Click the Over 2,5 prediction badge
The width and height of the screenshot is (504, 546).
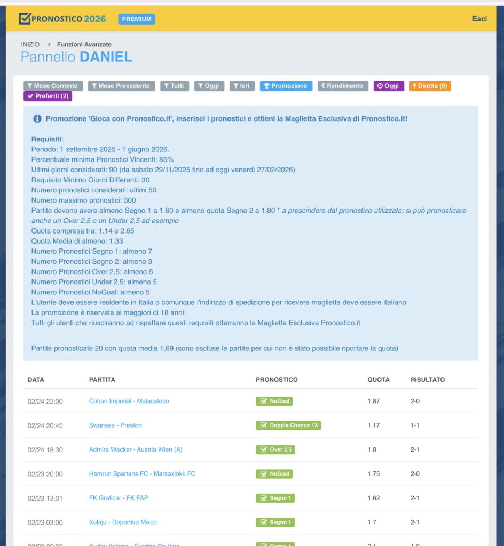pyautogui.click(x=275, y=449)
